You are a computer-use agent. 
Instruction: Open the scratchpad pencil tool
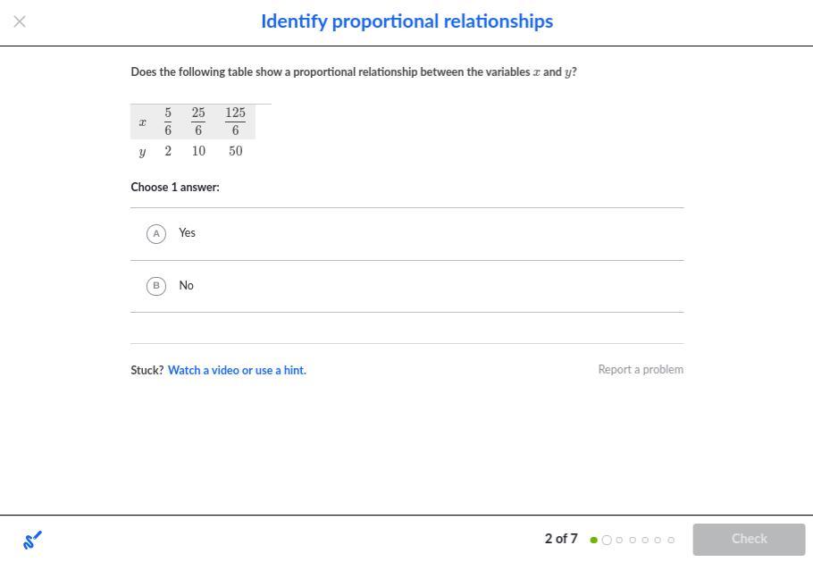pyautogui.click(x=32, y=540)
